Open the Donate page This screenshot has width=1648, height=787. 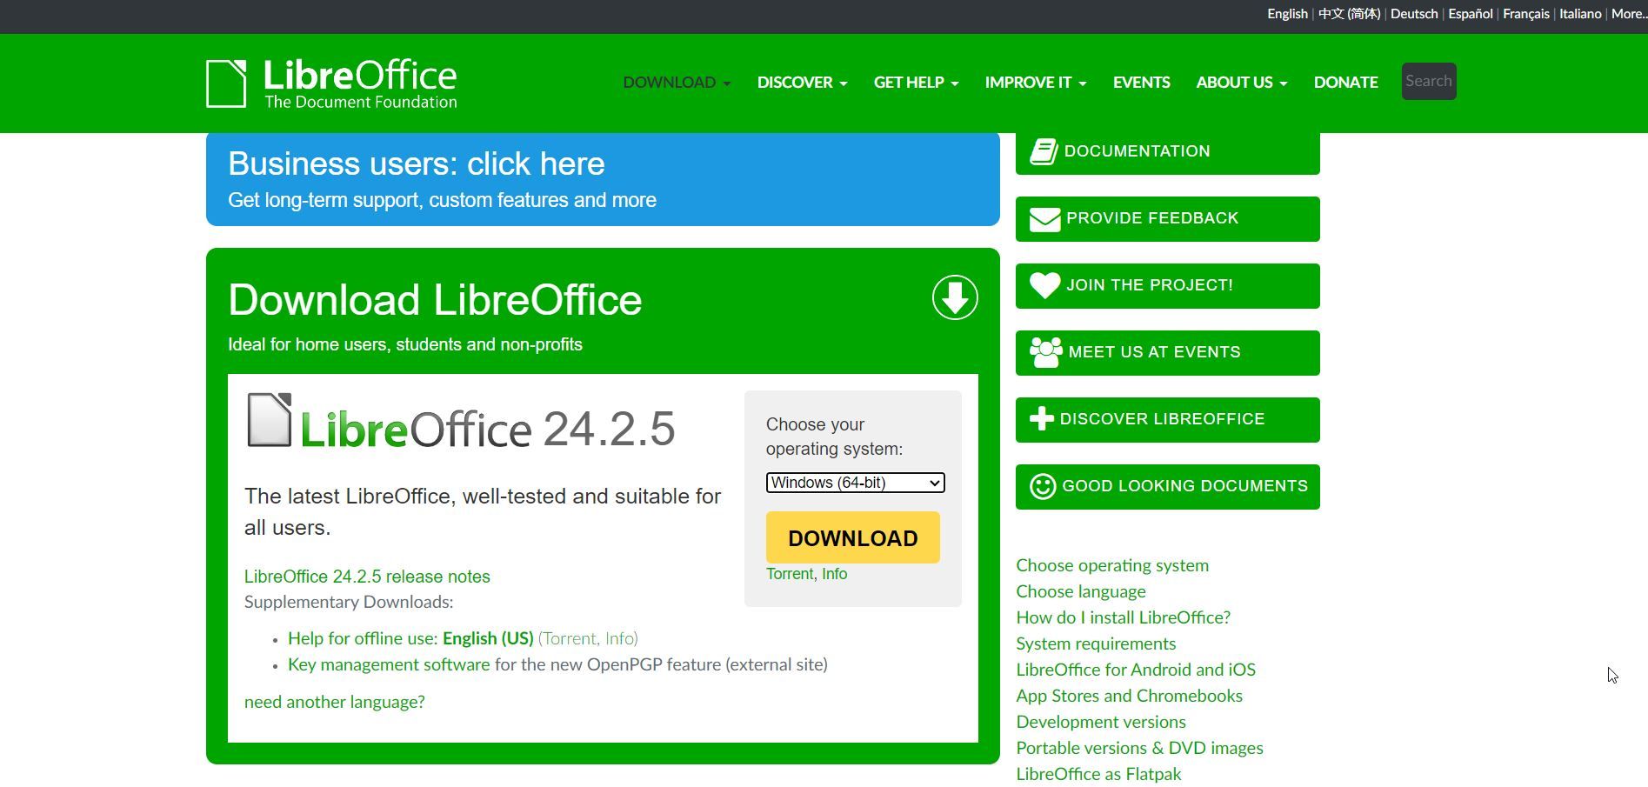pyautogui.click(x=1345, y=83)
